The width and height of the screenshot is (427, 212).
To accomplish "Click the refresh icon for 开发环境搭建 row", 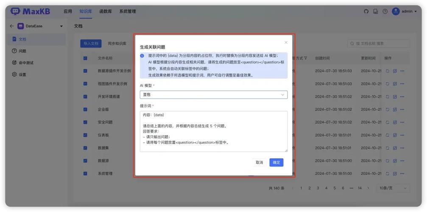I will pos(388,97).
